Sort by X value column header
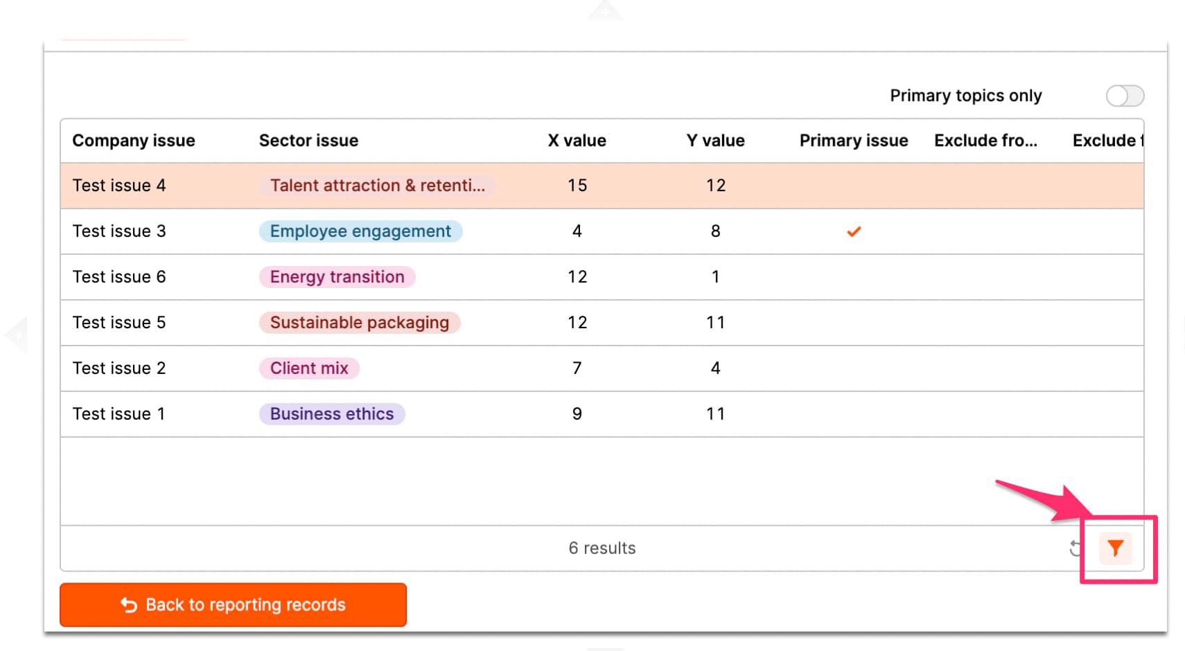The height and width of the screenshot is (651, 1185). coord(577,141)
